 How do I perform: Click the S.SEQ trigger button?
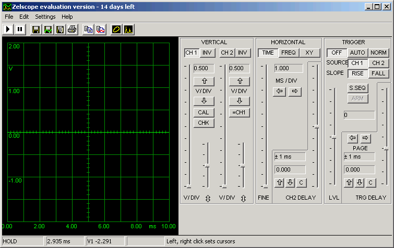357,88
